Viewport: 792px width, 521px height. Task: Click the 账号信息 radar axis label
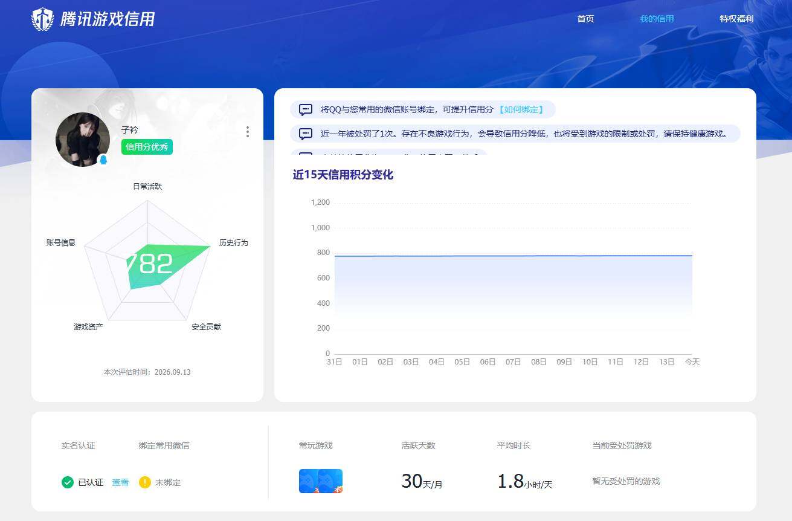pos(61,242)
